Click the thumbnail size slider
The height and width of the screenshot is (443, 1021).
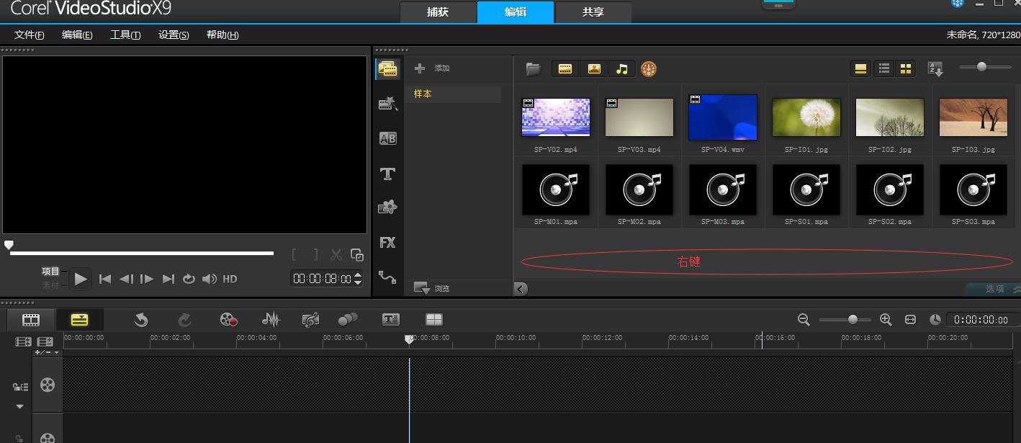[982, 67]
